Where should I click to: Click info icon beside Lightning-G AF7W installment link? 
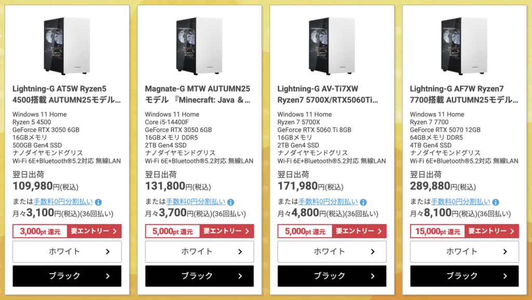496,202
